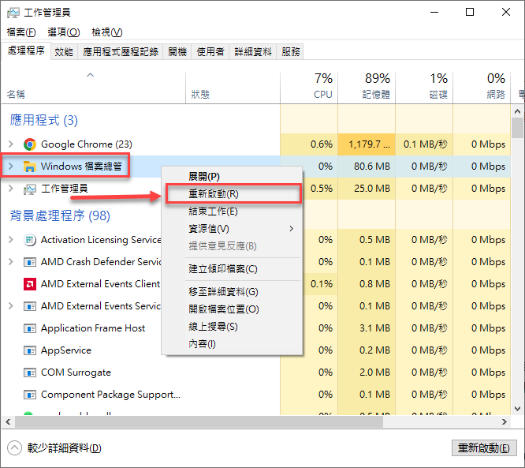
Task: Click the AppService process icon
Action: coord(30,350)
